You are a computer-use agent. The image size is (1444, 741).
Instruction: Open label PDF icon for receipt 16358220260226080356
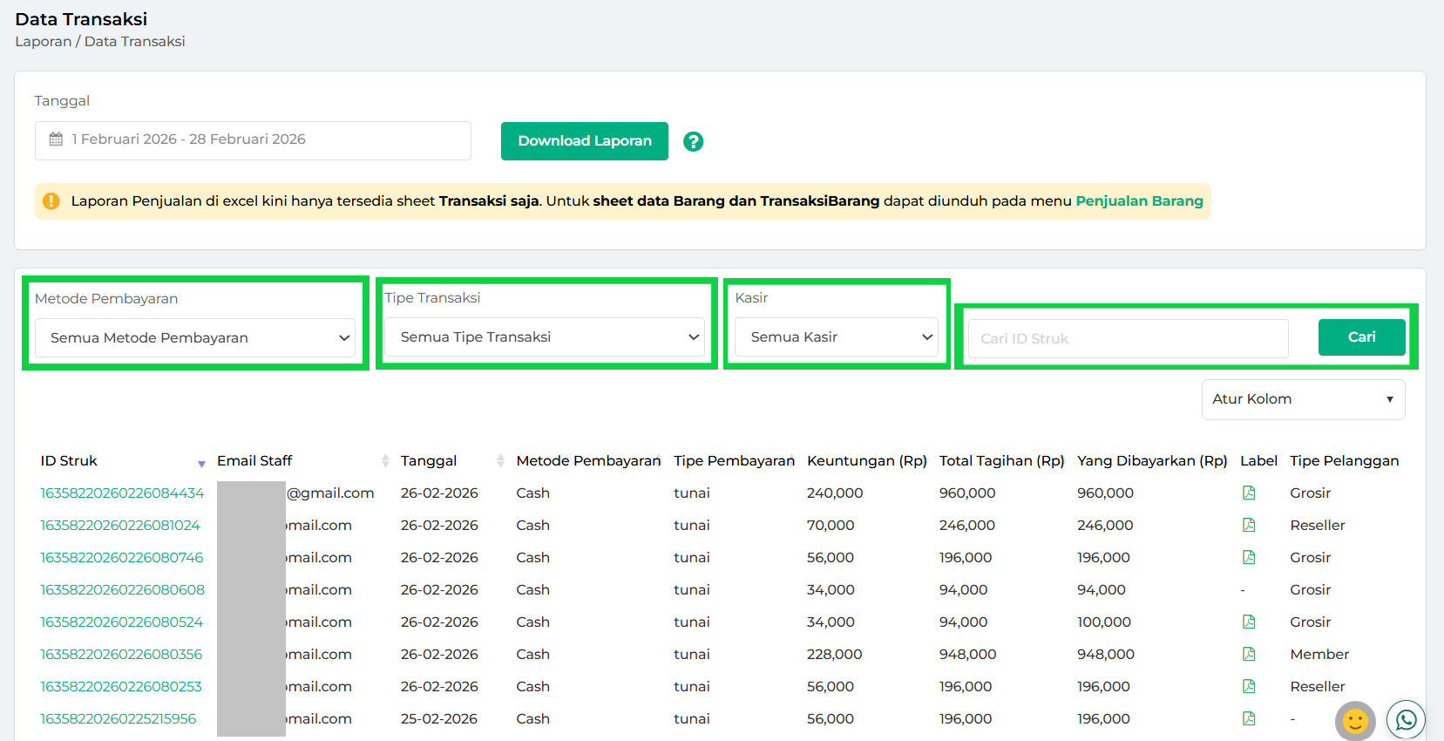tap(1249, 655)
